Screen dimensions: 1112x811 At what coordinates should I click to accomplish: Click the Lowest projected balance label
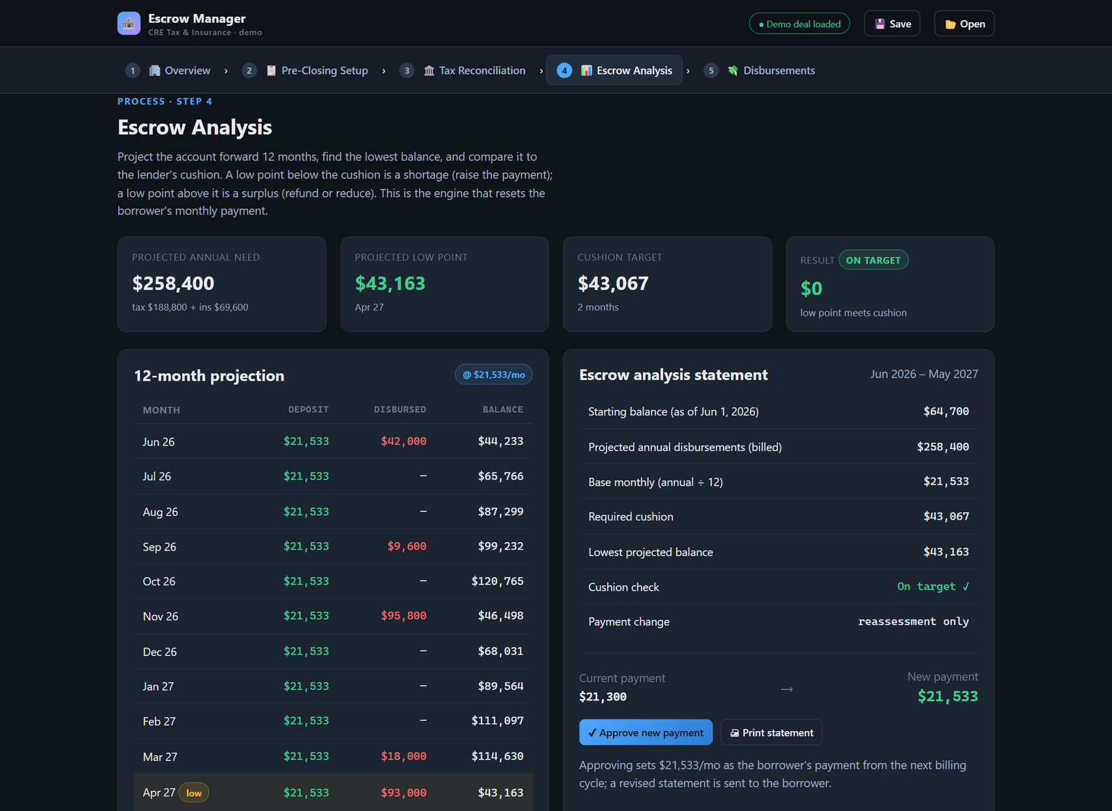[651, 552]
